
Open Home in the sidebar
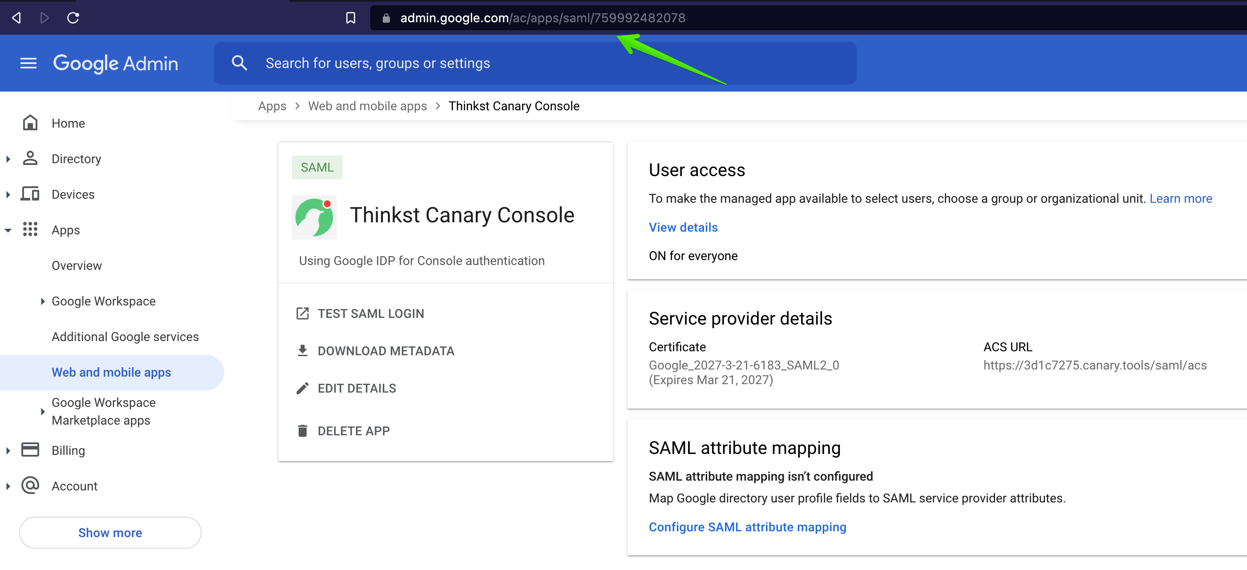tap(68, 123)
